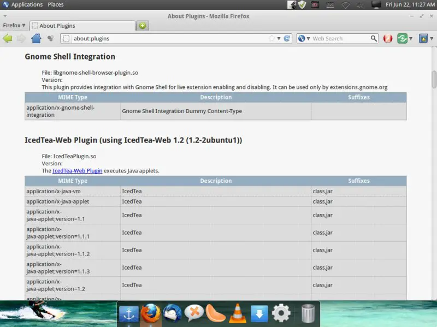437x327 pixels.
Task: Click the java-applet;version=1.1 cell
Action: coord(73,215)
